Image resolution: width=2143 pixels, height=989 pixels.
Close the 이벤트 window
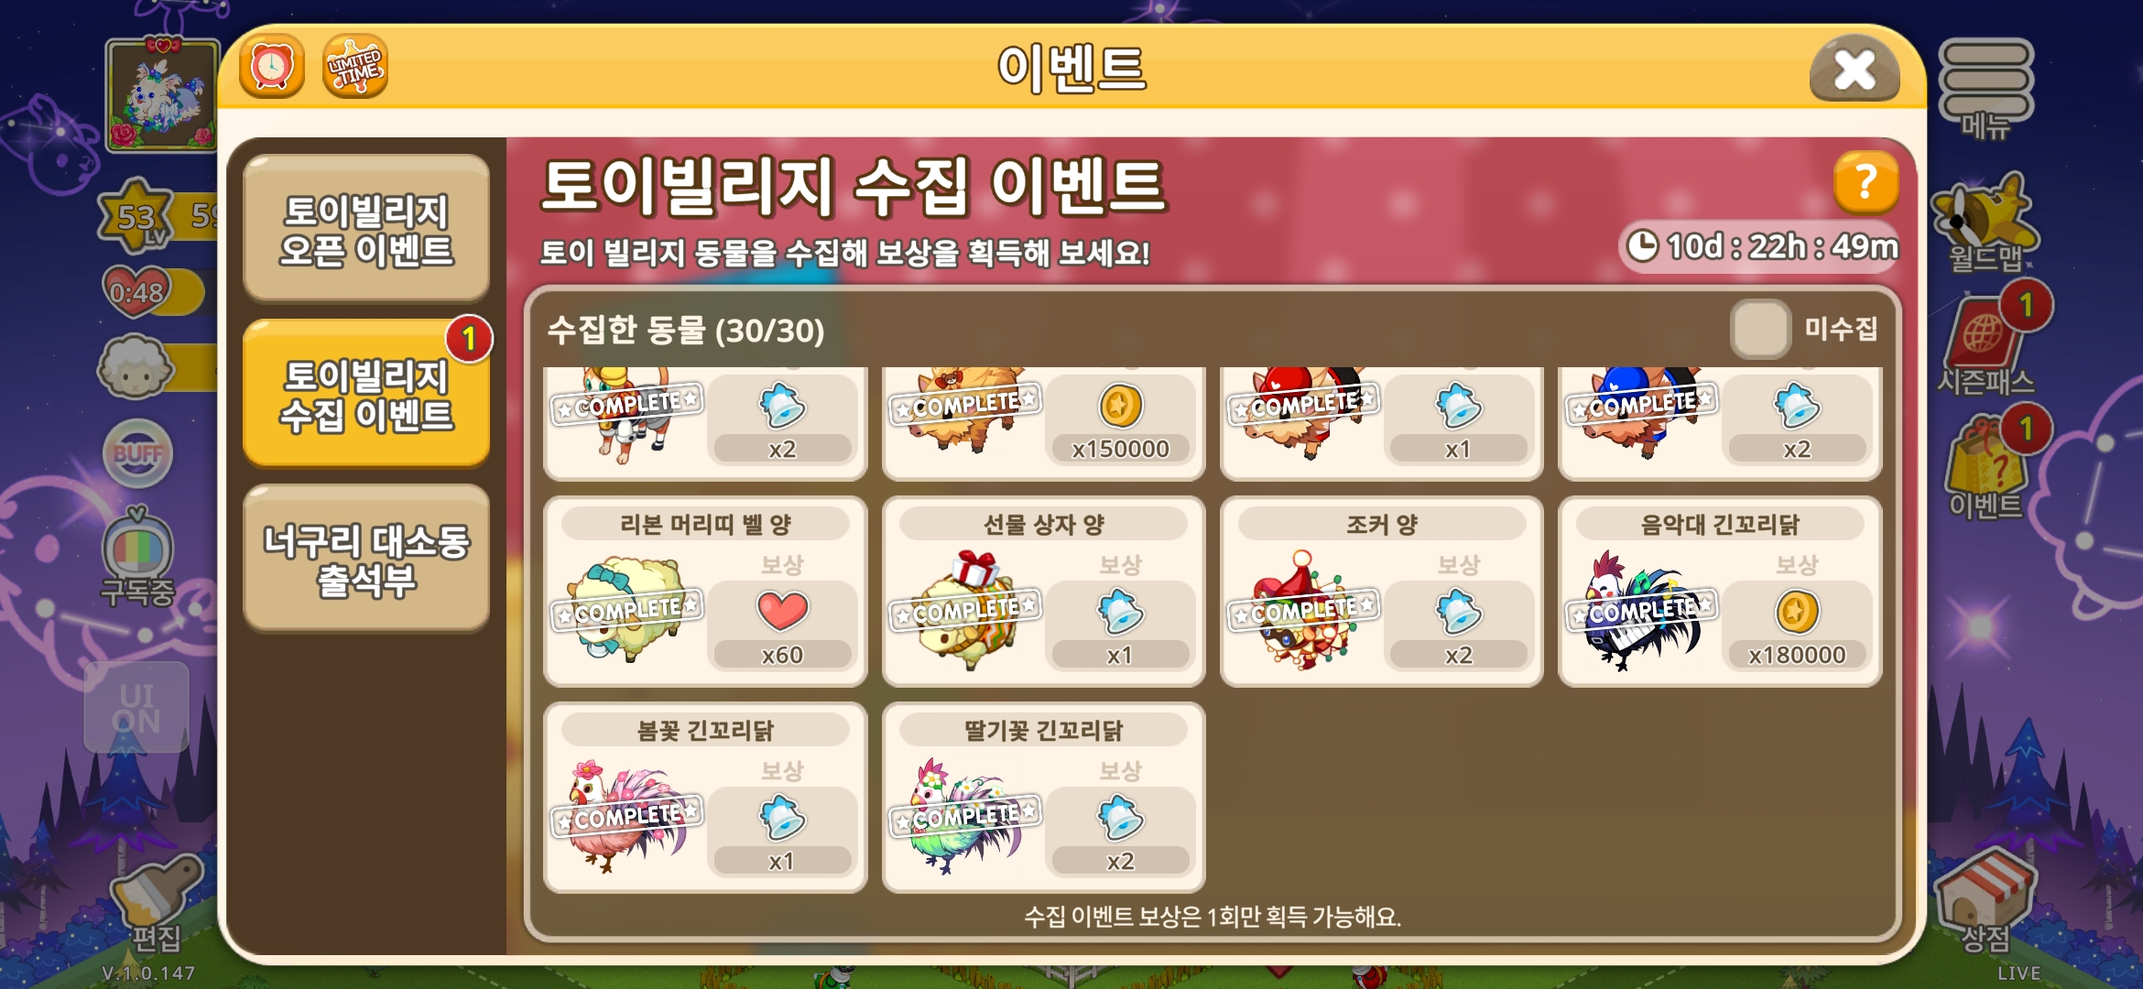[1855, 69]
